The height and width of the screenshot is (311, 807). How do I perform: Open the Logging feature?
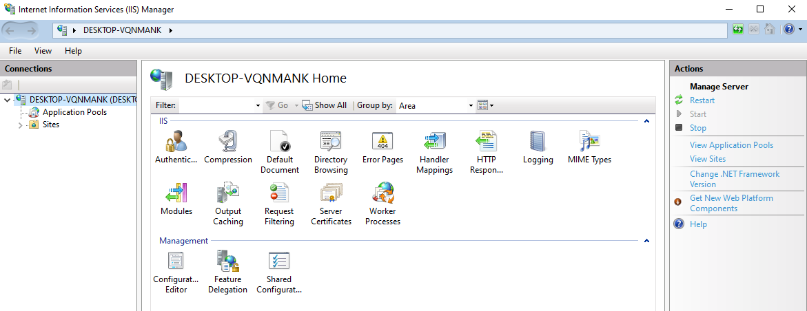(x=538, y=147)
